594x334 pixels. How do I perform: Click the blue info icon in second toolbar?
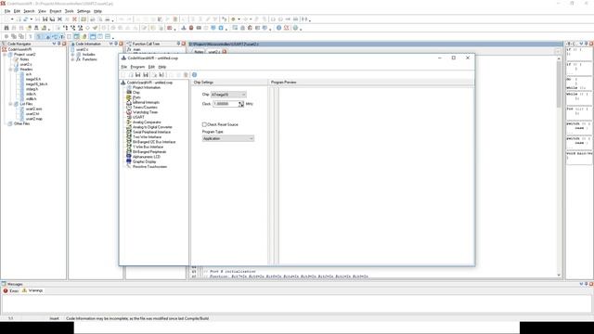278,28
